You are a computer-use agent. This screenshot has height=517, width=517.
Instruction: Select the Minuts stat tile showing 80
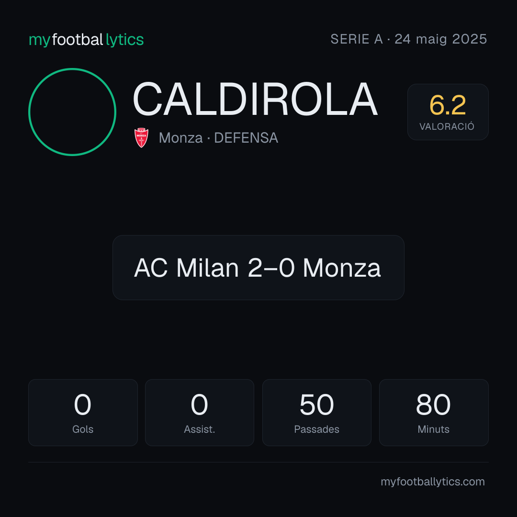click(x=434, y=413)
